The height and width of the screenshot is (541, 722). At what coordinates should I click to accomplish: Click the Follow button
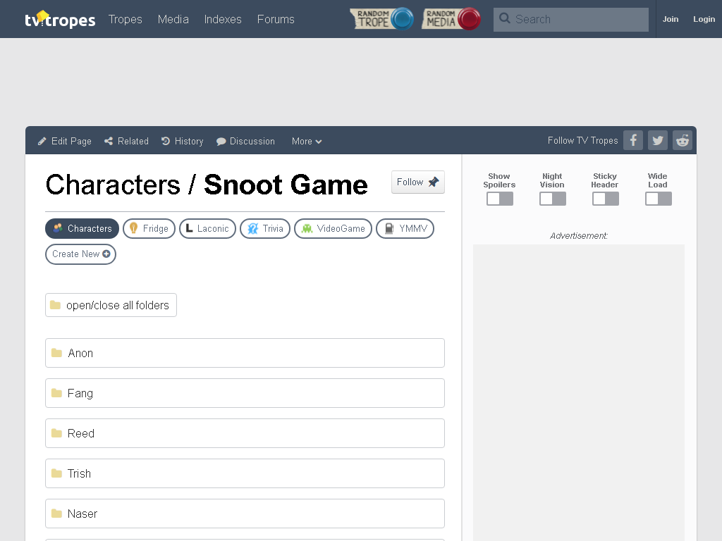tap(418, 182)
